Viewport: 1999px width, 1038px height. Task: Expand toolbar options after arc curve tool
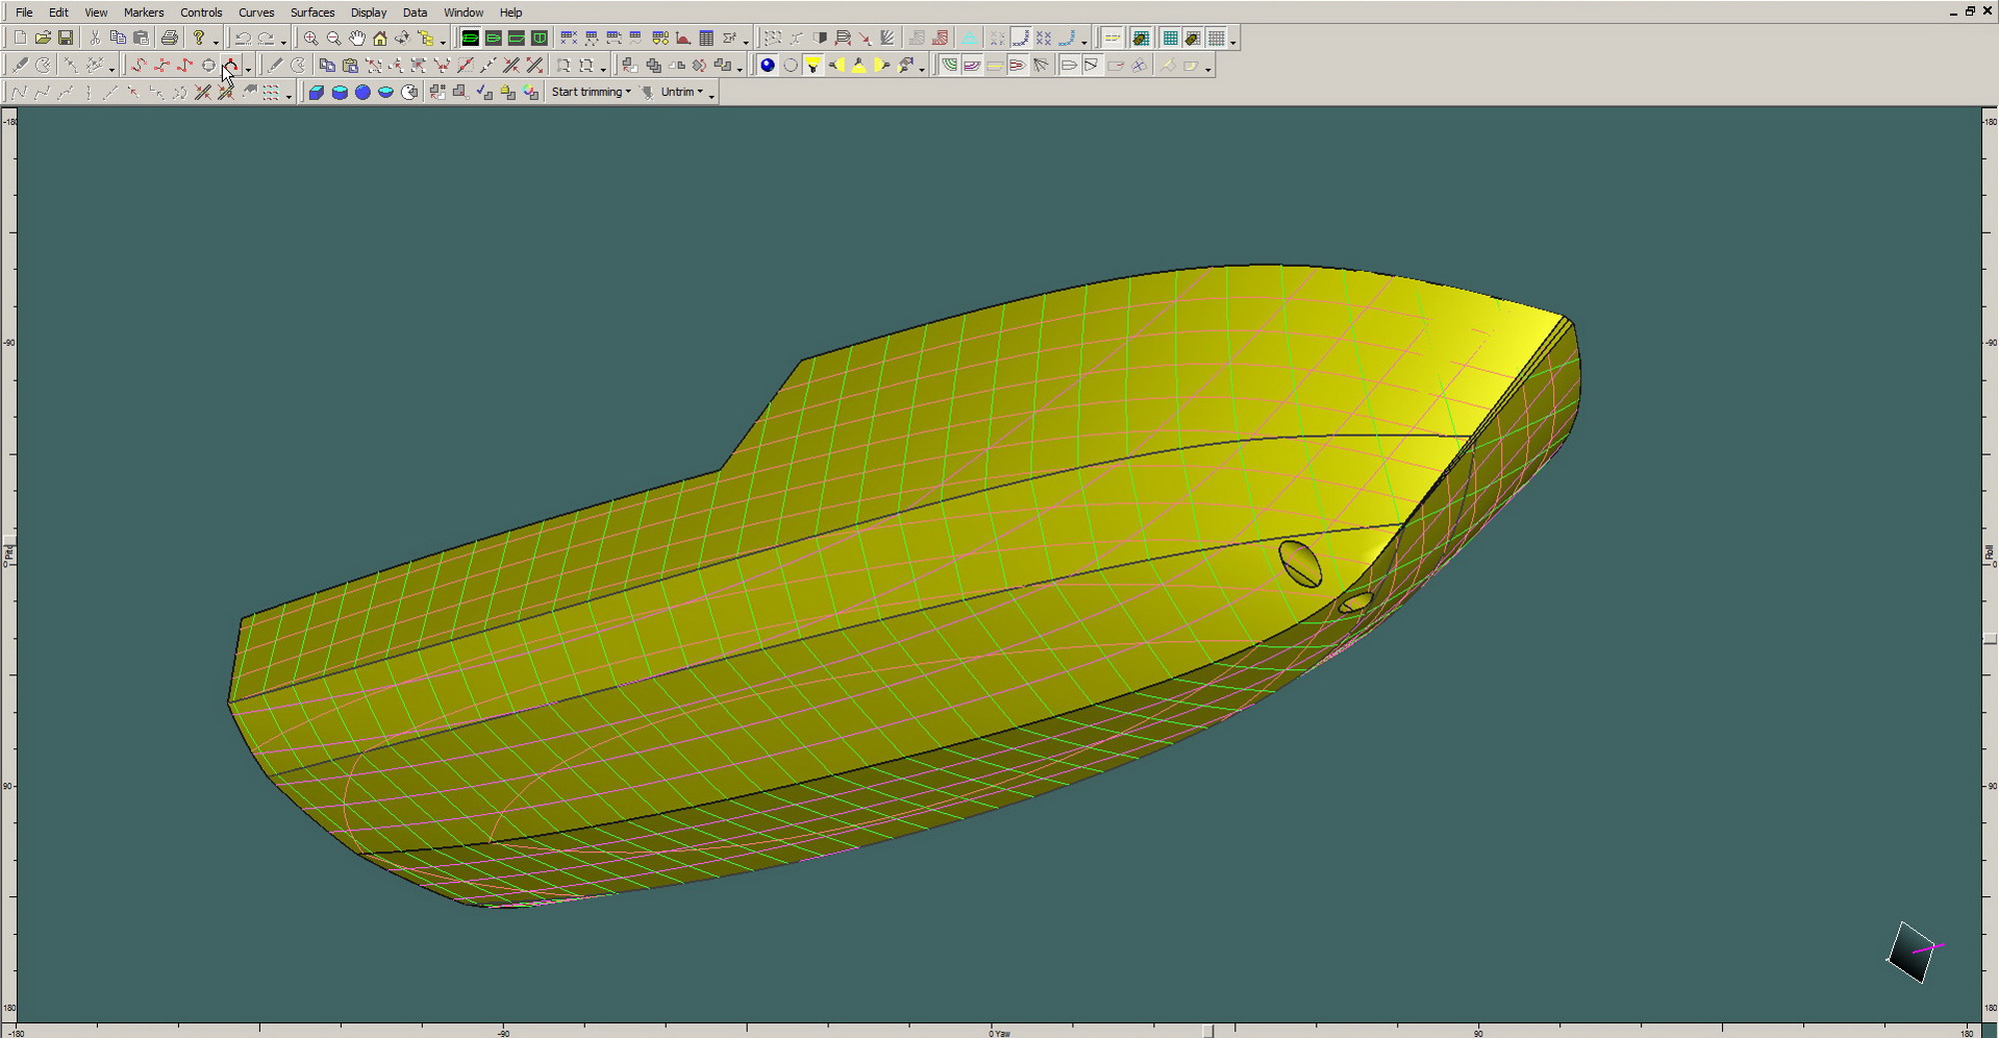point(248,68)
